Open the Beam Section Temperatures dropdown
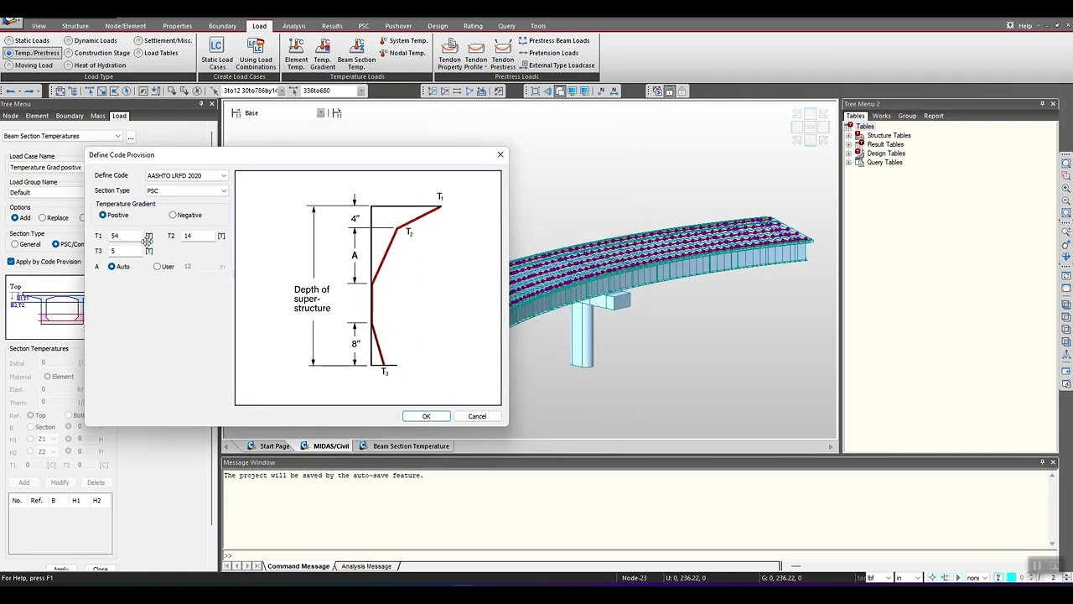1073x604 pixels. click(63, 136)
